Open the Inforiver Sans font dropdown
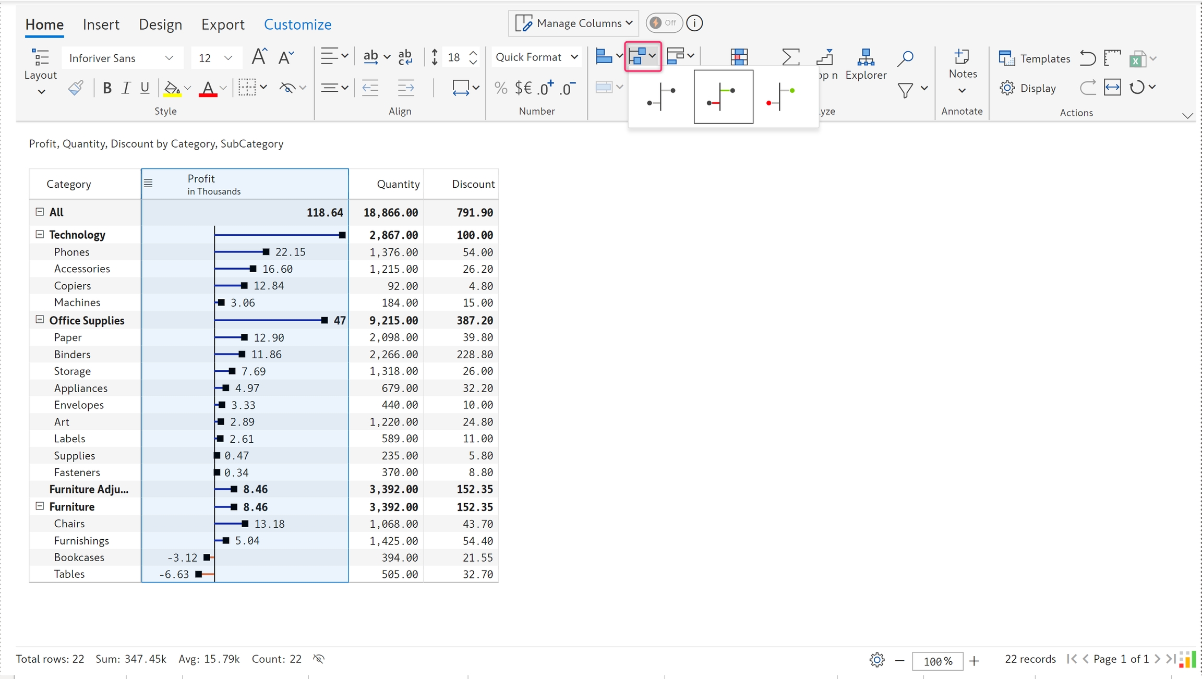The image size is (1202, 679). [122, 58]
